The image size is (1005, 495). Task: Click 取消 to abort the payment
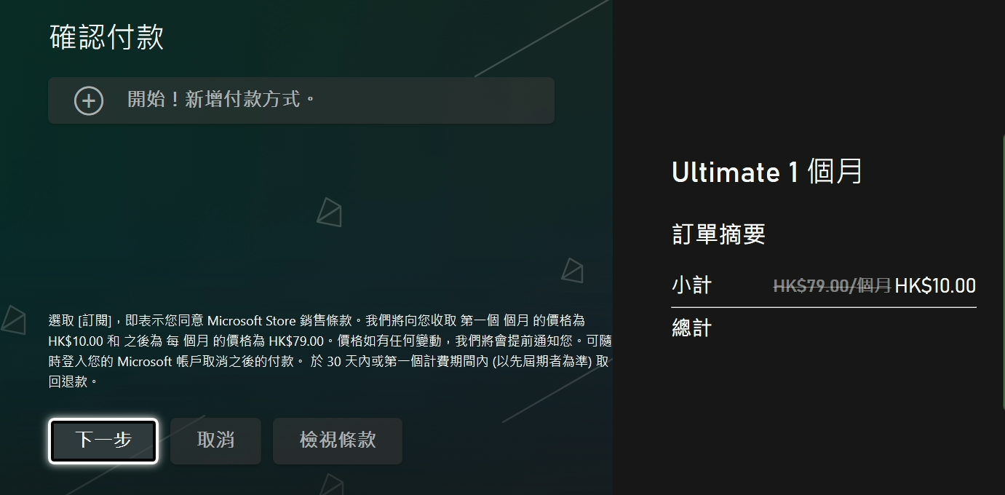[215, 440]
